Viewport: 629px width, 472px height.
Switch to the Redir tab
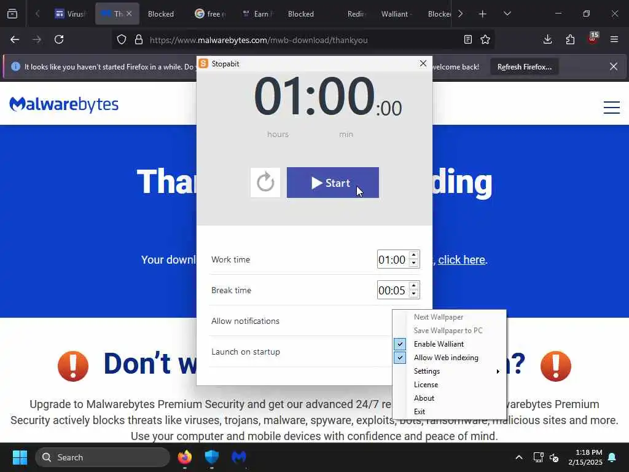pyautogui.click(x=355, y=14)
